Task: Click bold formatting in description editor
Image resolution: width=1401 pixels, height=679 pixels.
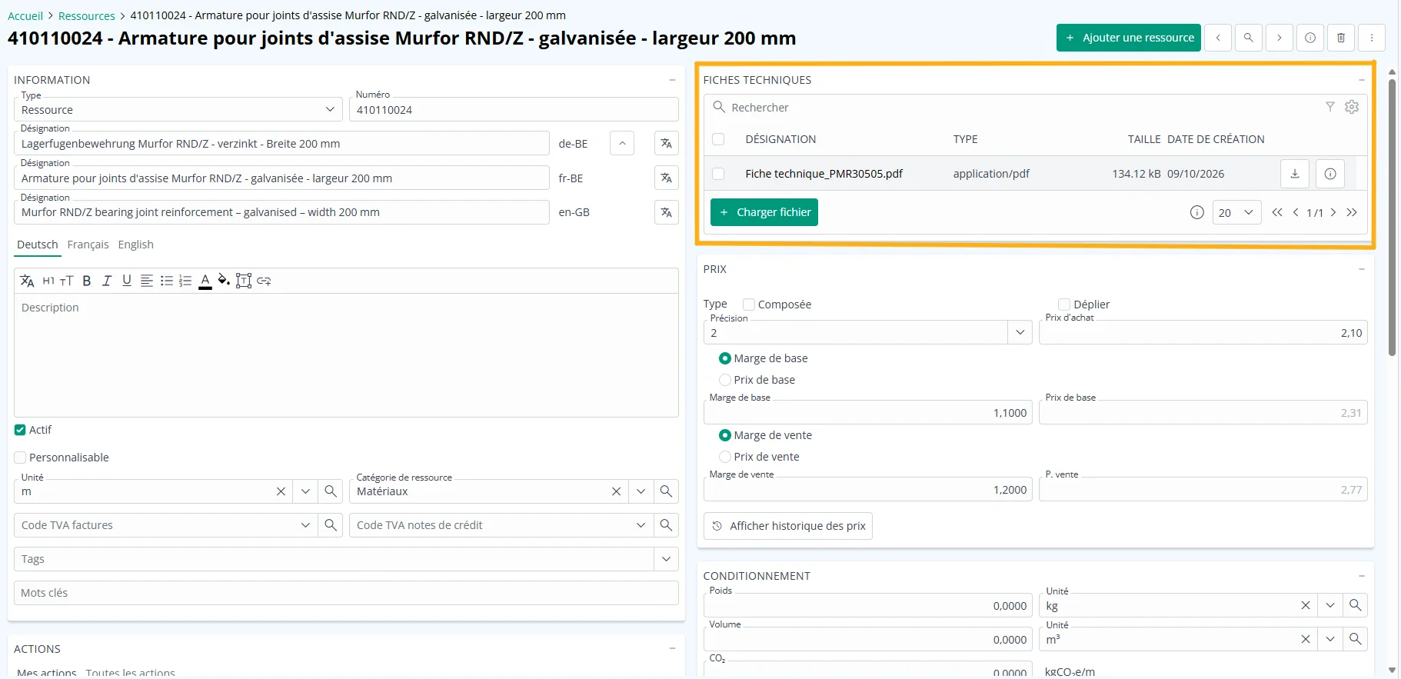Action: 87,281
